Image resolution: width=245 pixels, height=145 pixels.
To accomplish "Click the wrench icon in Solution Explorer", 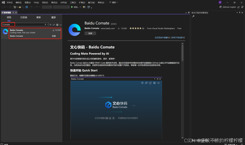I will pyautogui.click(x=193, y=16).
